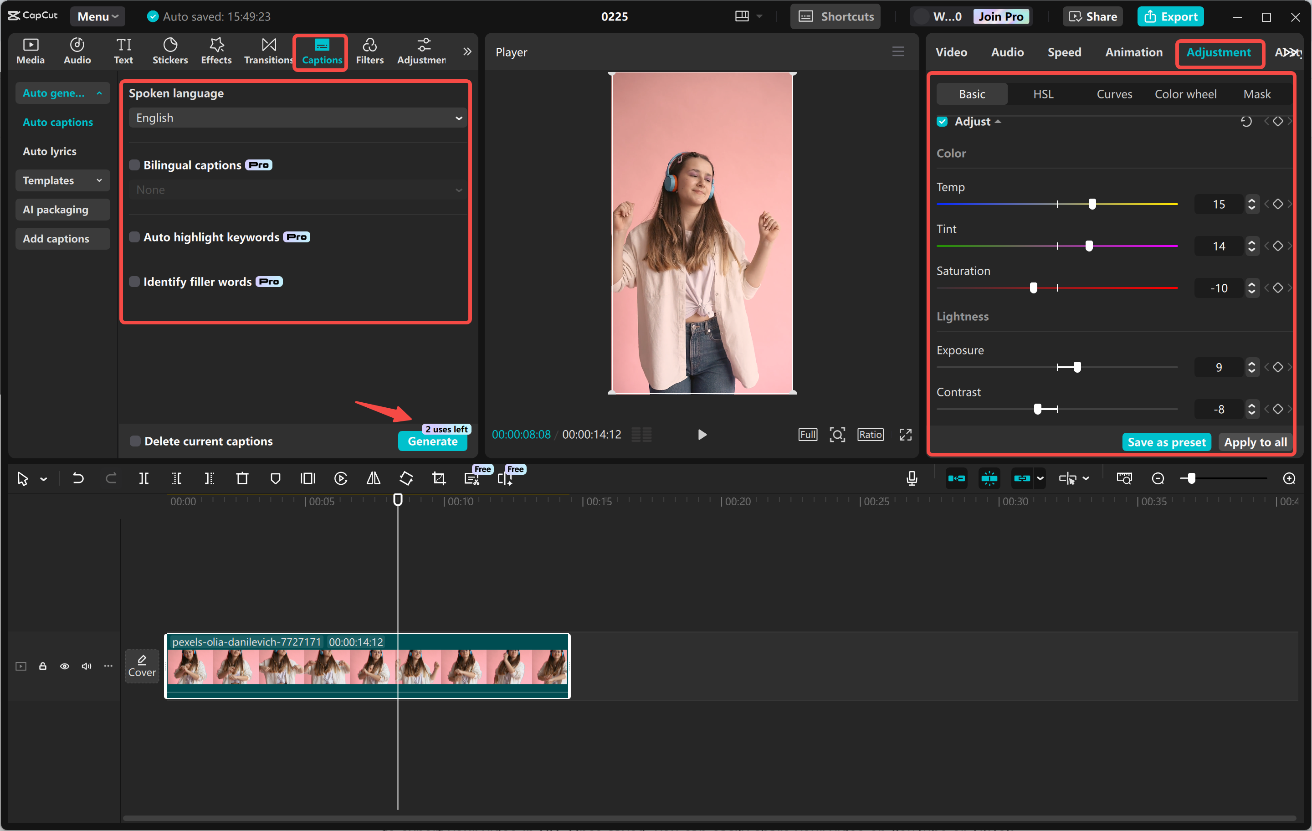Mirror the video clip horizontally

[x=373, y=478]
